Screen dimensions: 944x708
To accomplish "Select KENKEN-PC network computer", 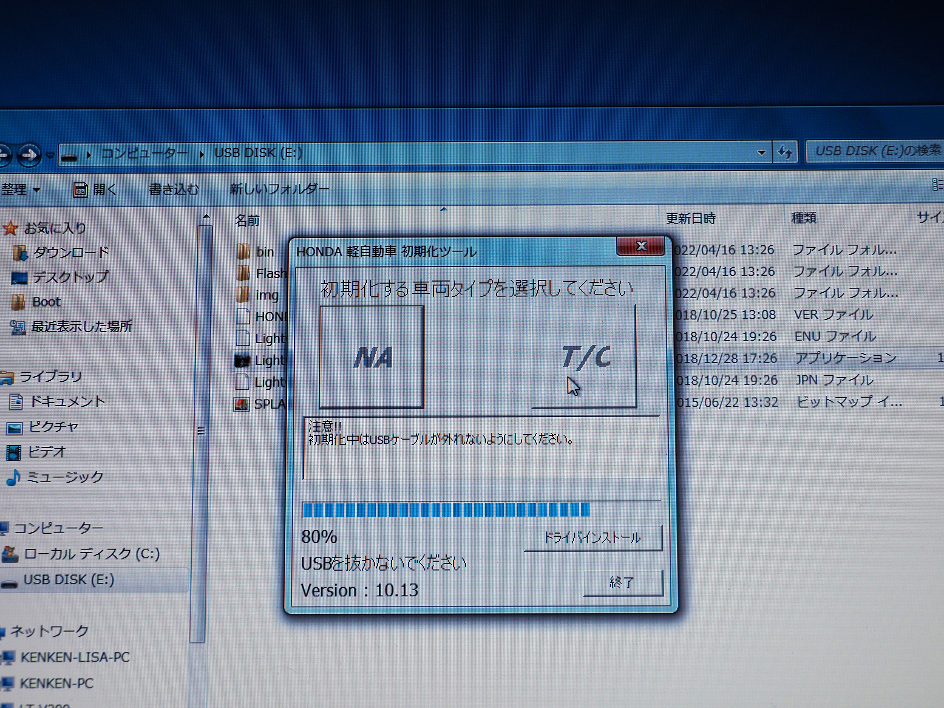I will tap(57, 684).
